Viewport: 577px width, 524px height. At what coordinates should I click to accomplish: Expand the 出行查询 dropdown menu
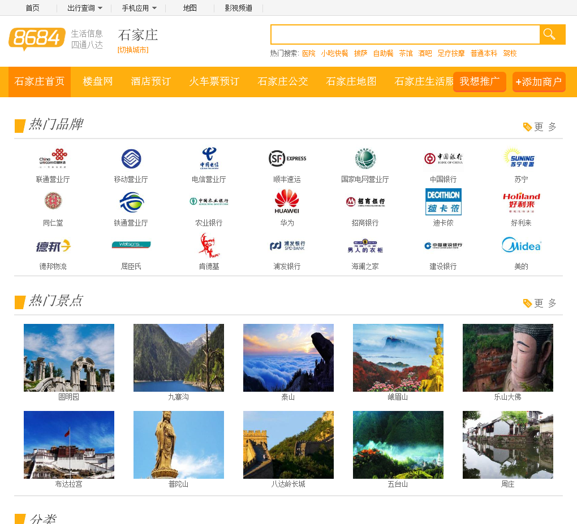tap(85, 8)
